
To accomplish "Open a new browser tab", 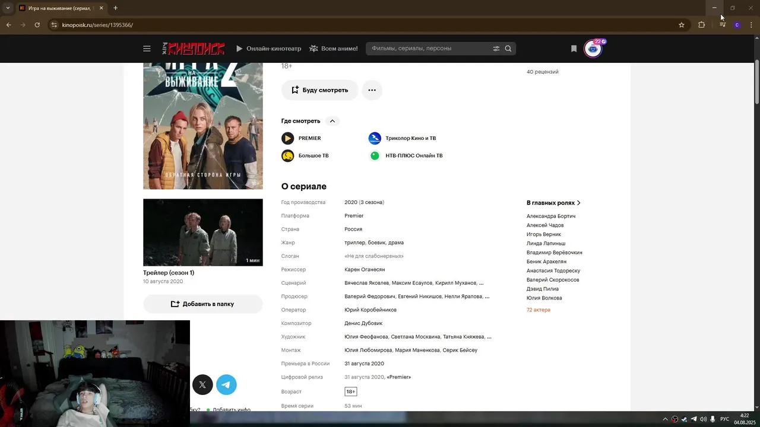I will (115, 8).
